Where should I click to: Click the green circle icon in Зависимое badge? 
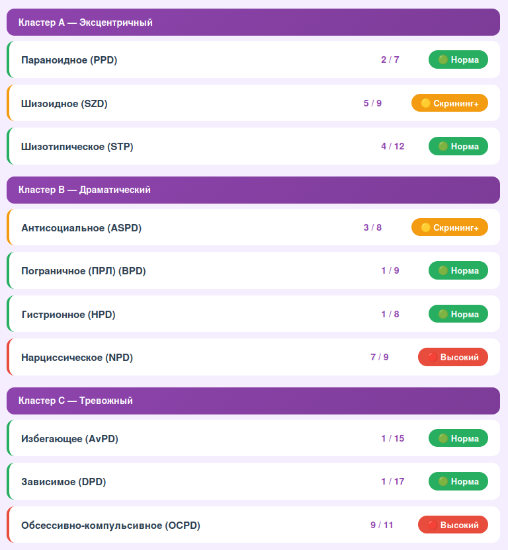443,482
